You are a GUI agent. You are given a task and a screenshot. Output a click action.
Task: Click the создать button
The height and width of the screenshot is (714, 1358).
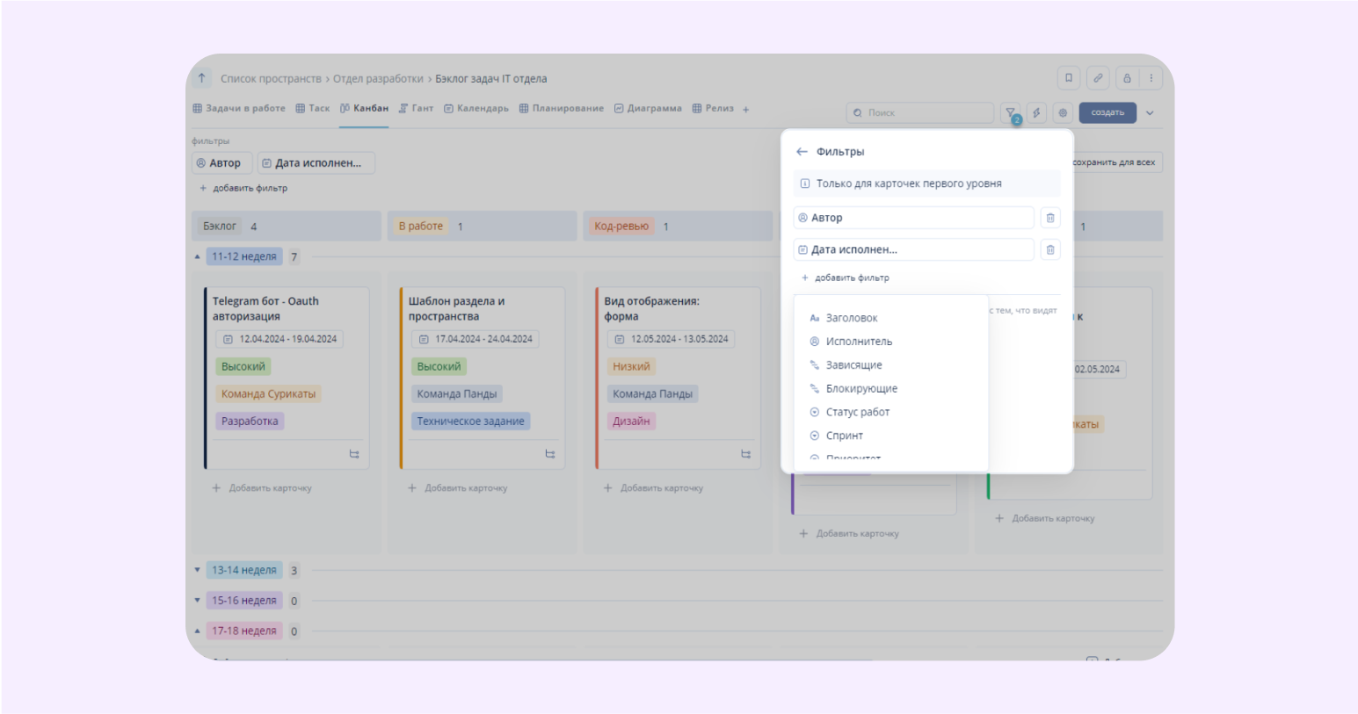coord(1107,112)
